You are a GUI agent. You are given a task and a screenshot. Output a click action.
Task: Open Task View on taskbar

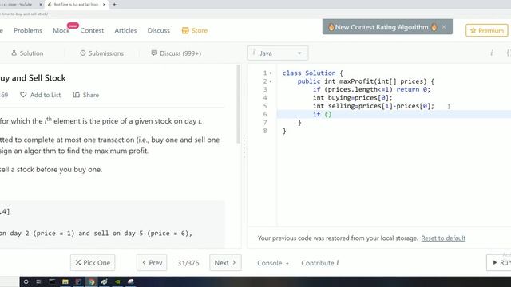click(x=38, y=281)
